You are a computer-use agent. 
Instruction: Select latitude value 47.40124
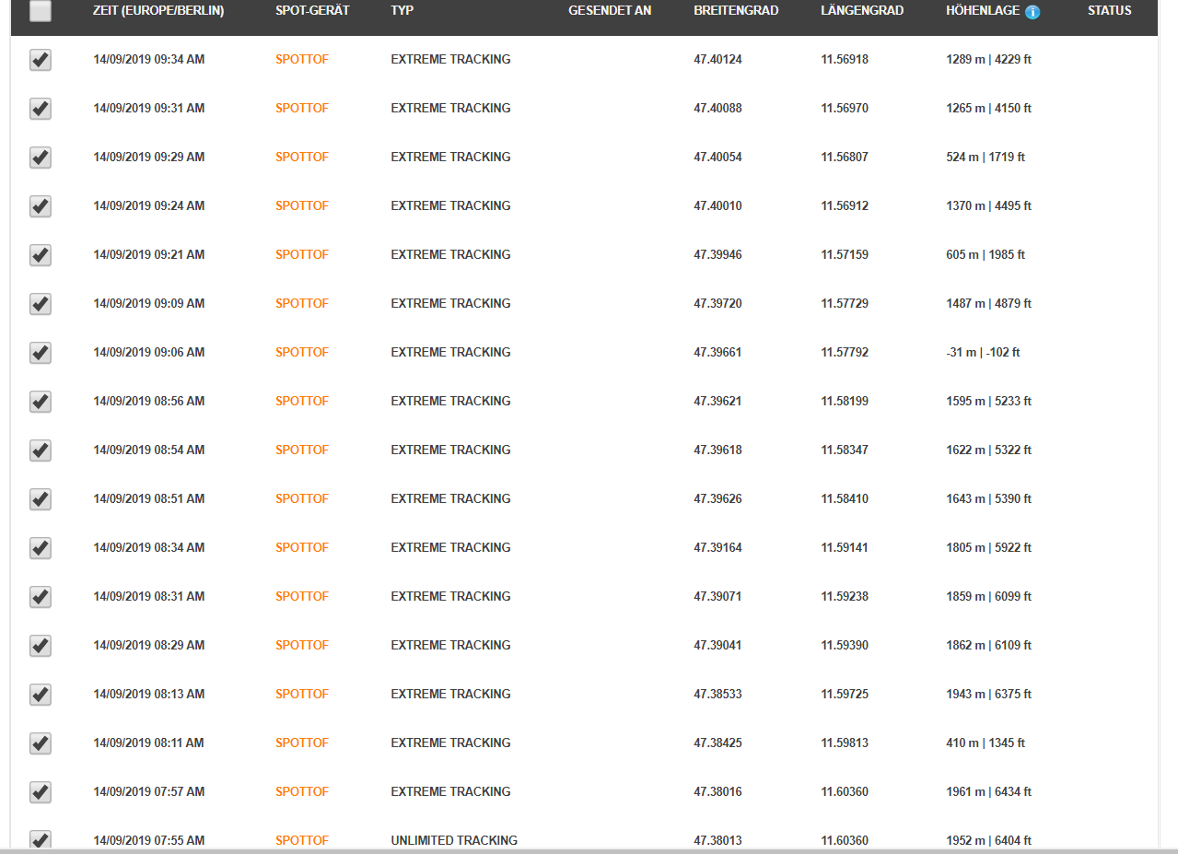(717, 60)
